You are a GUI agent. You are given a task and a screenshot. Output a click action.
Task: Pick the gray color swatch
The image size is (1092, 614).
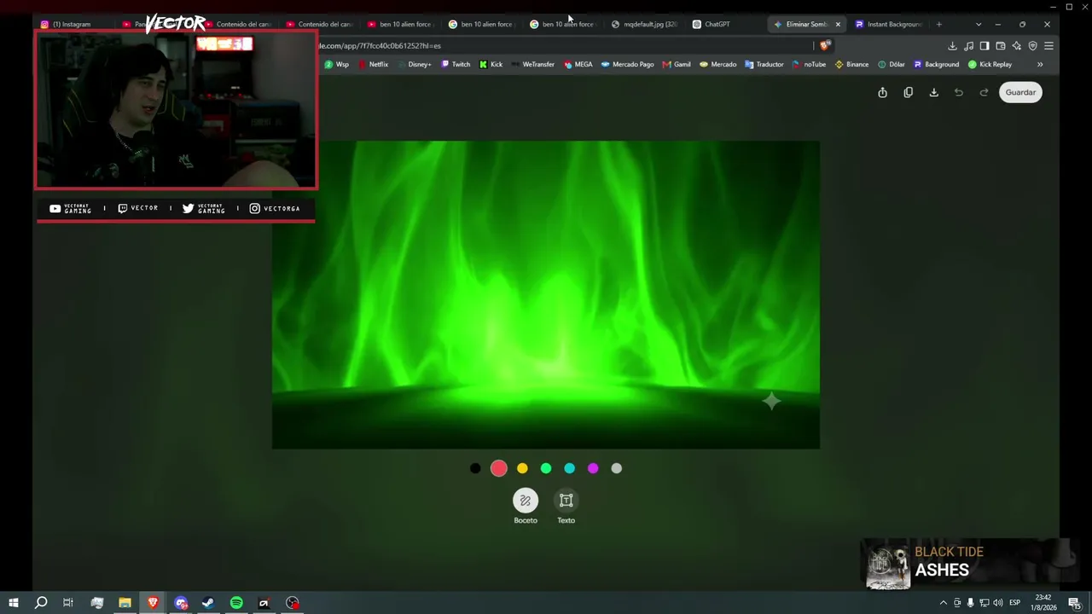click(x=617, y=468)
